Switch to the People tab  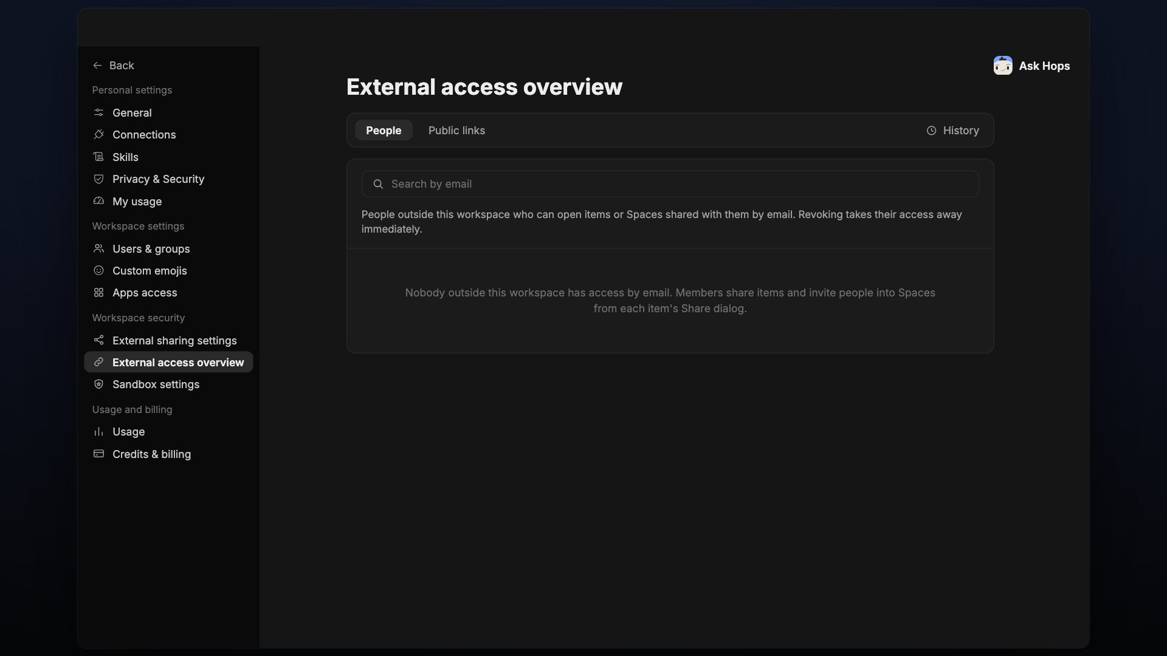(384, 131)
